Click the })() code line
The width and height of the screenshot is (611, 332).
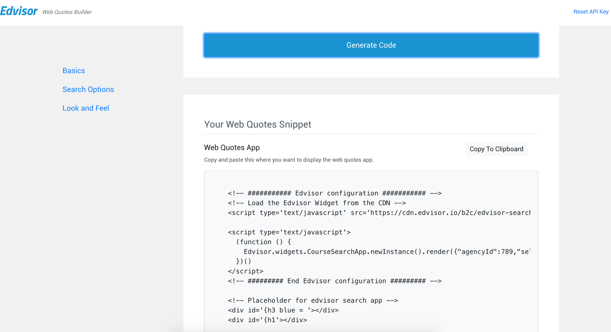[x=243, y=262]
